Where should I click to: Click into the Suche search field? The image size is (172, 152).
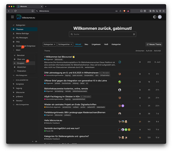click(102, 34)
